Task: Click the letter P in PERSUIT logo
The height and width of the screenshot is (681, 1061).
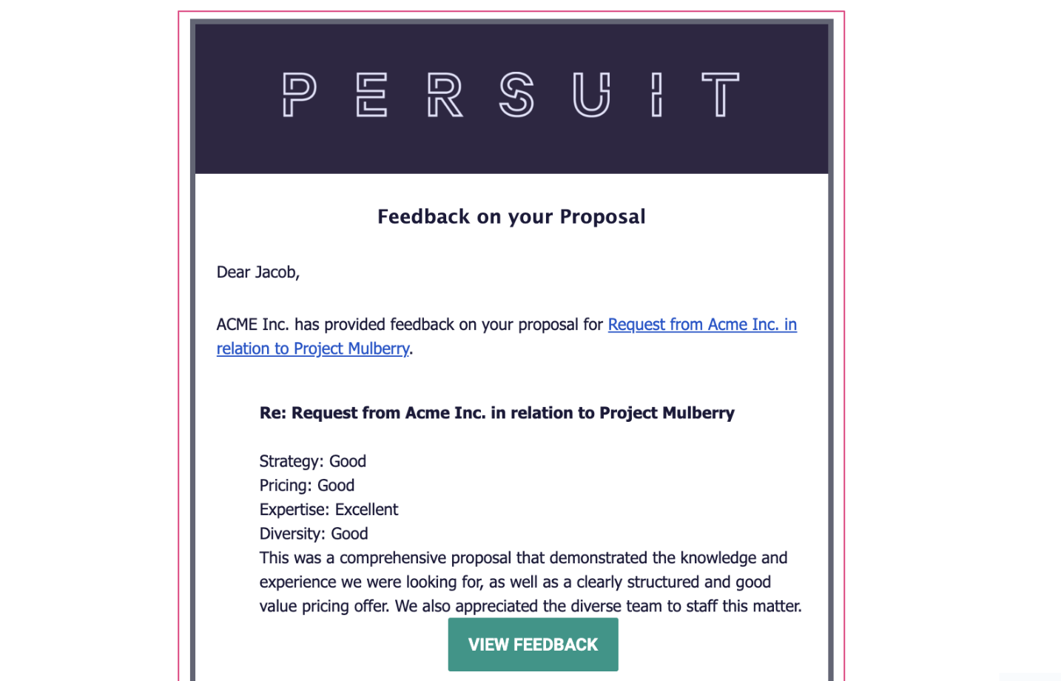Action: [x=300, y=95]
